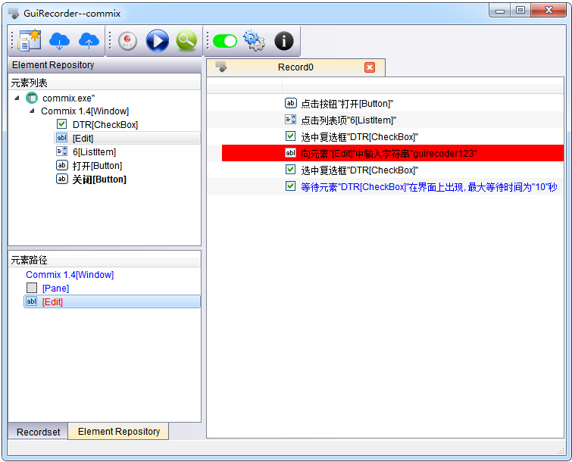Screen dimensions: 572x462
Task: Toggle the green on/off switch in toolbar
Action: (x=225, y=41)
